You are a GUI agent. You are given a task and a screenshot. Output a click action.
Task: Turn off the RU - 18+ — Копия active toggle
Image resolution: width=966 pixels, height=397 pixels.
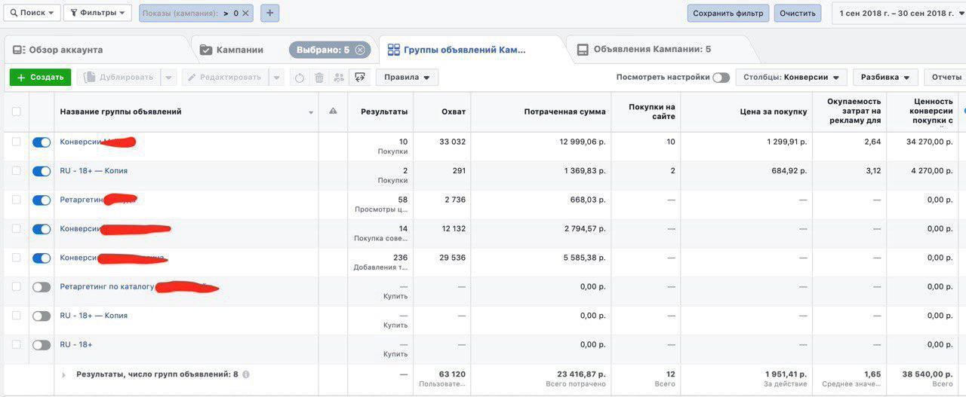click(x=42, y=171)
